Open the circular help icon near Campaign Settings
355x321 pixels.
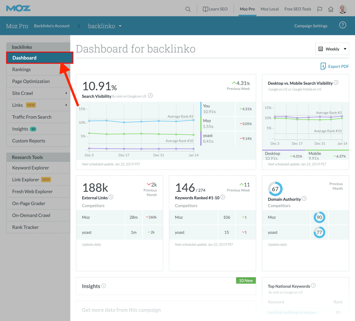[x=342, y=25]
